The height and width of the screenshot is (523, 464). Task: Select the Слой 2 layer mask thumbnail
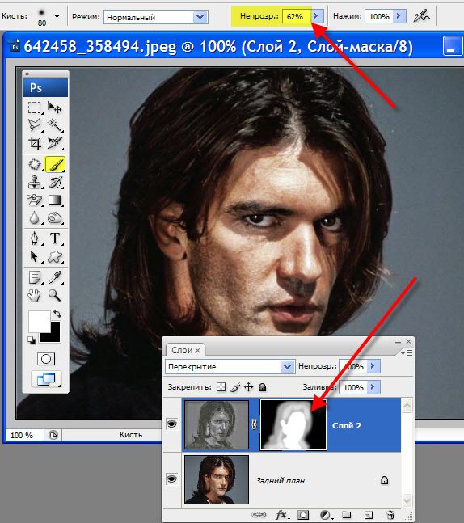click(293, 424)
